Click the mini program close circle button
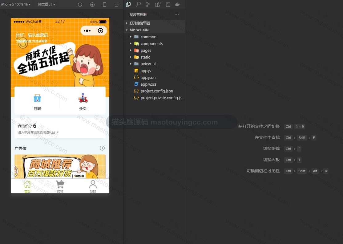 (100, 30)
